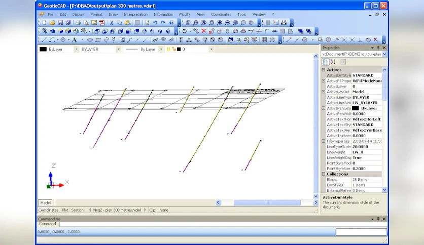The image size is (424, 245).
Task: Click the horizontal scrollbar right arrow
Action: pyautogui.click(x=315, y=202)
